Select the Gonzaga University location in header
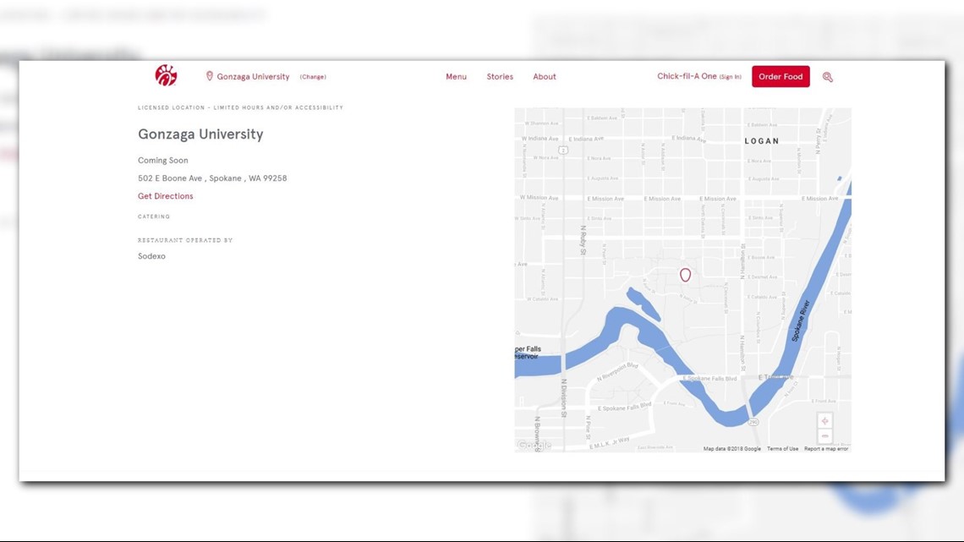 tap(253, 77)
